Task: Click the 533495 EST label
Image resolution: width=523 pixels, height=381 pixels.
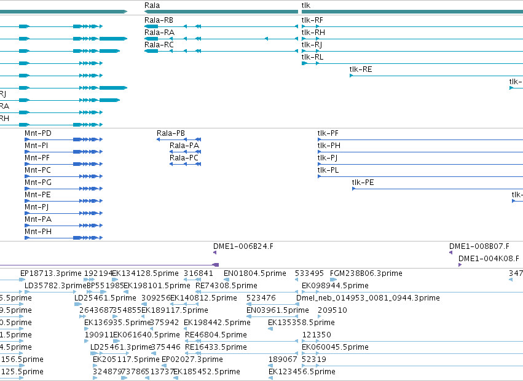Action: pyautogui.click(x=309, y=273)
